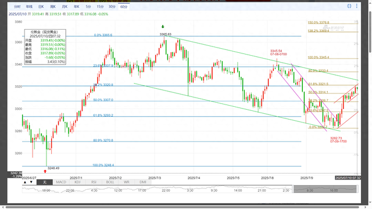Click the 61.8% 3293.2 Fibonacci label
The image size is (372, 209).
[103, 116]
